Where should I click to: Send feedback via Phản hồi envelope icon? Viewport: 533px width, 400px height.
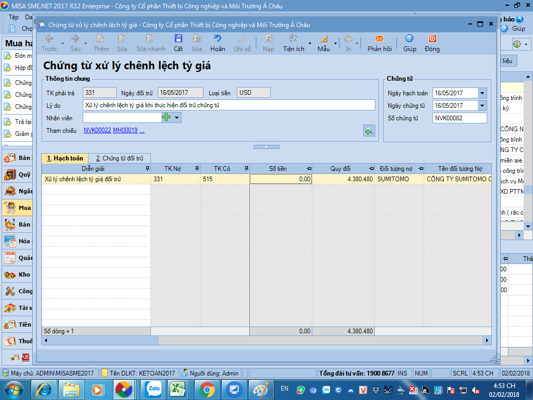point(379,39)
